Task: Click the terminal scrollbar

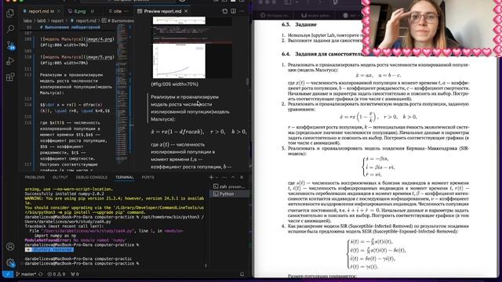Action: click(x=206, y=265)
